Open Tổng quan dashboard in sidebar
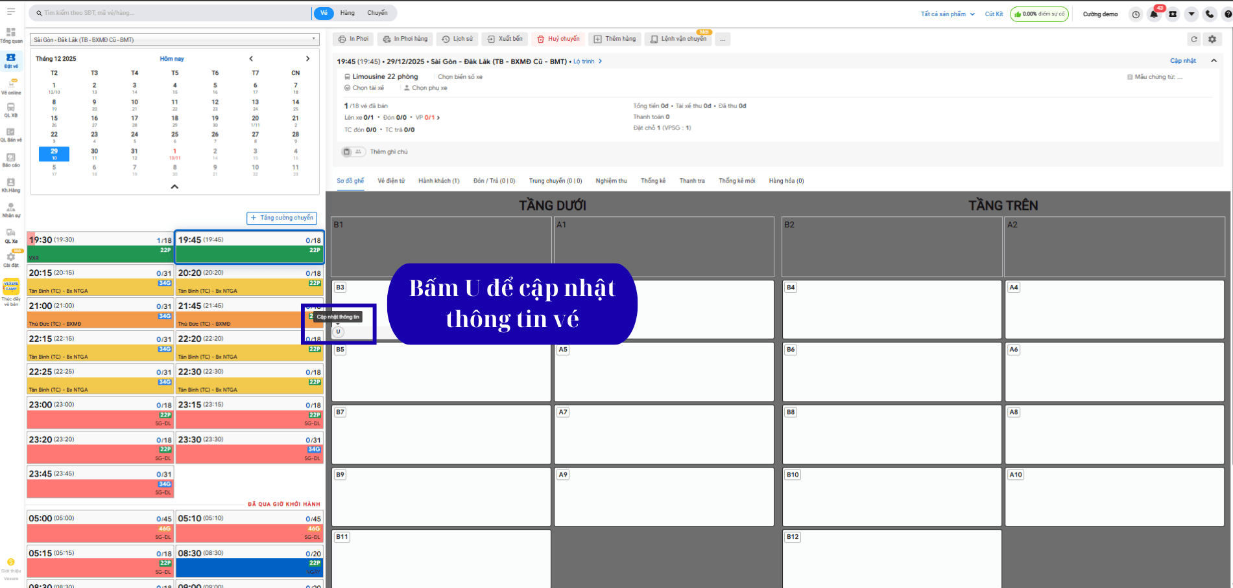This screenshot has width=1233, height=588. tap(11, 35)
